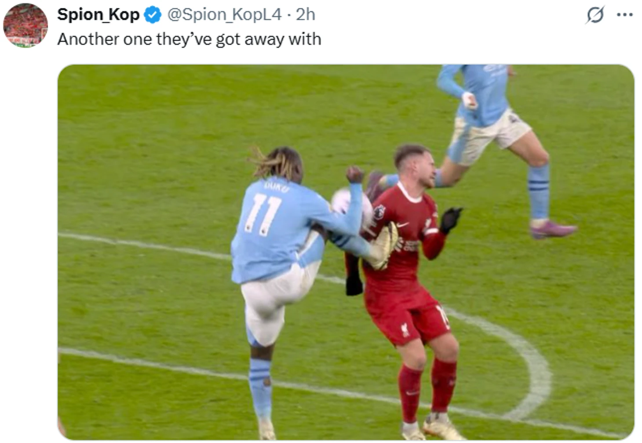Open the 2h timestamp link
This screenshot has width=642, height=443.
pyautogui.click(x=306, y=14)
